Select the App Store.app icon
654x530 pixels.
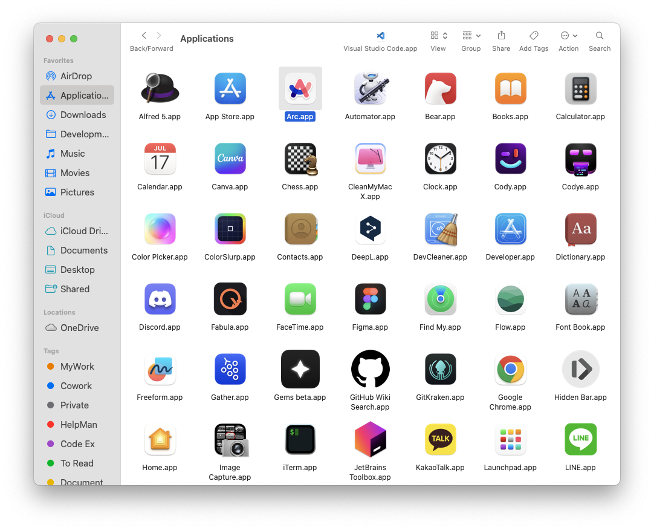[x=230, y=88]
